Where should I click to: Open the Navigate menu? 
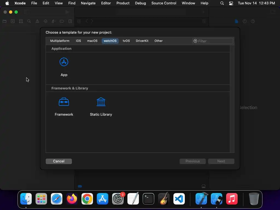88,3
